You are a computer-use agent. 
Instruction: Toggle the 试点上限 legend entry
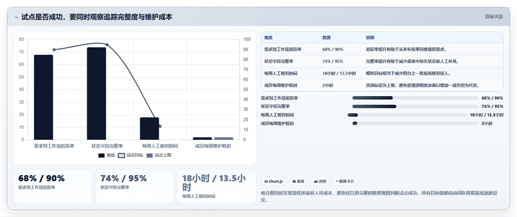[159, 155]
